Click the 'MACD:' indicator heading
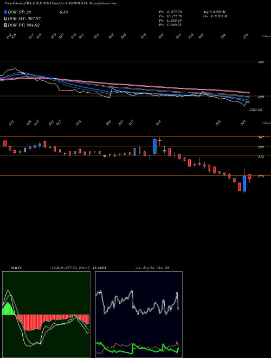The height and width of the screenshot is (358, 271). [16, 268]
